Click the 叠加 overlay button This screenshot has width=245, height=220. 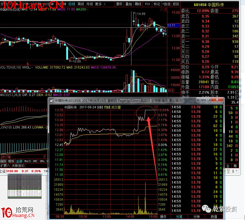tap(129, 4)
